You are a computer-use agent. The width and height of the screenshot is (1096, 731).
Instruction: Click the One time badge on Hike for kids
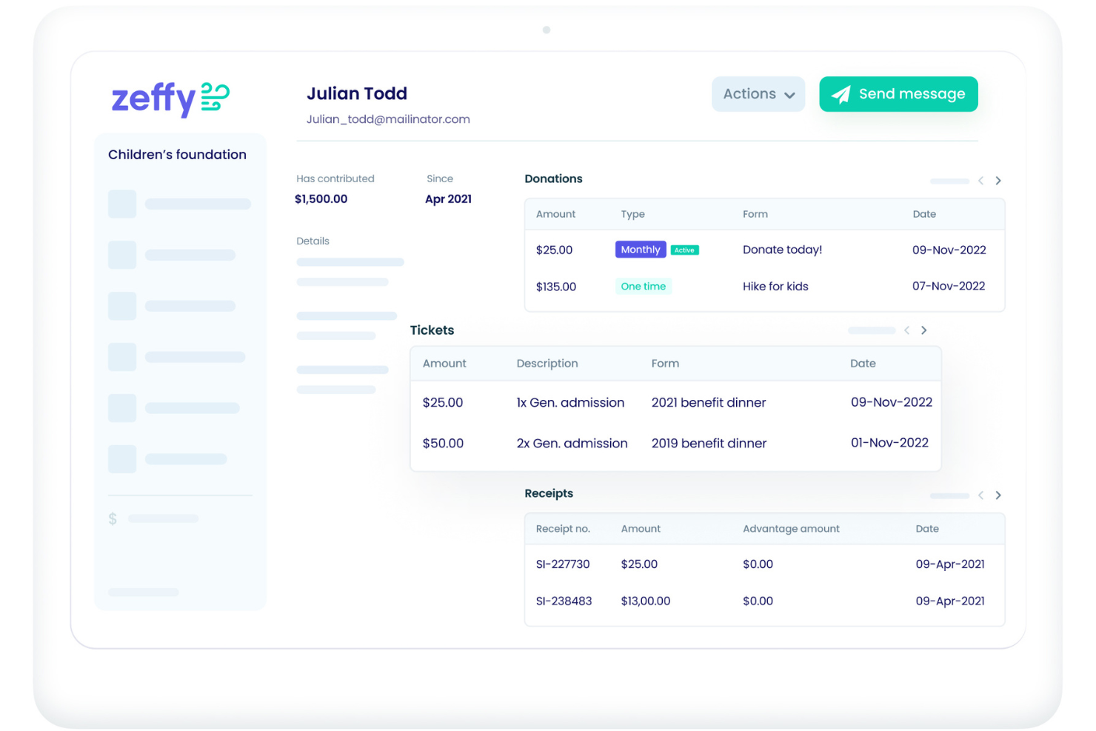tap(643, 286)
